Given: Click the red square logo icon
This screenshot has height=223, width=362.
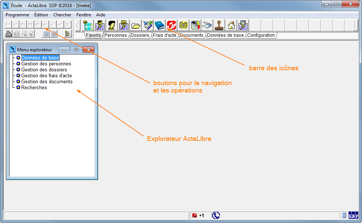Looking at the screenshot, I should (171, 25).
